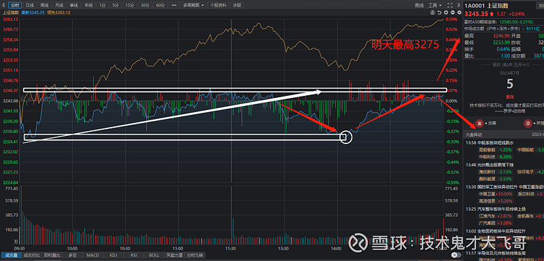Select the 1分 period tab
The image size is (544, 261).
[x=102, y=5]
